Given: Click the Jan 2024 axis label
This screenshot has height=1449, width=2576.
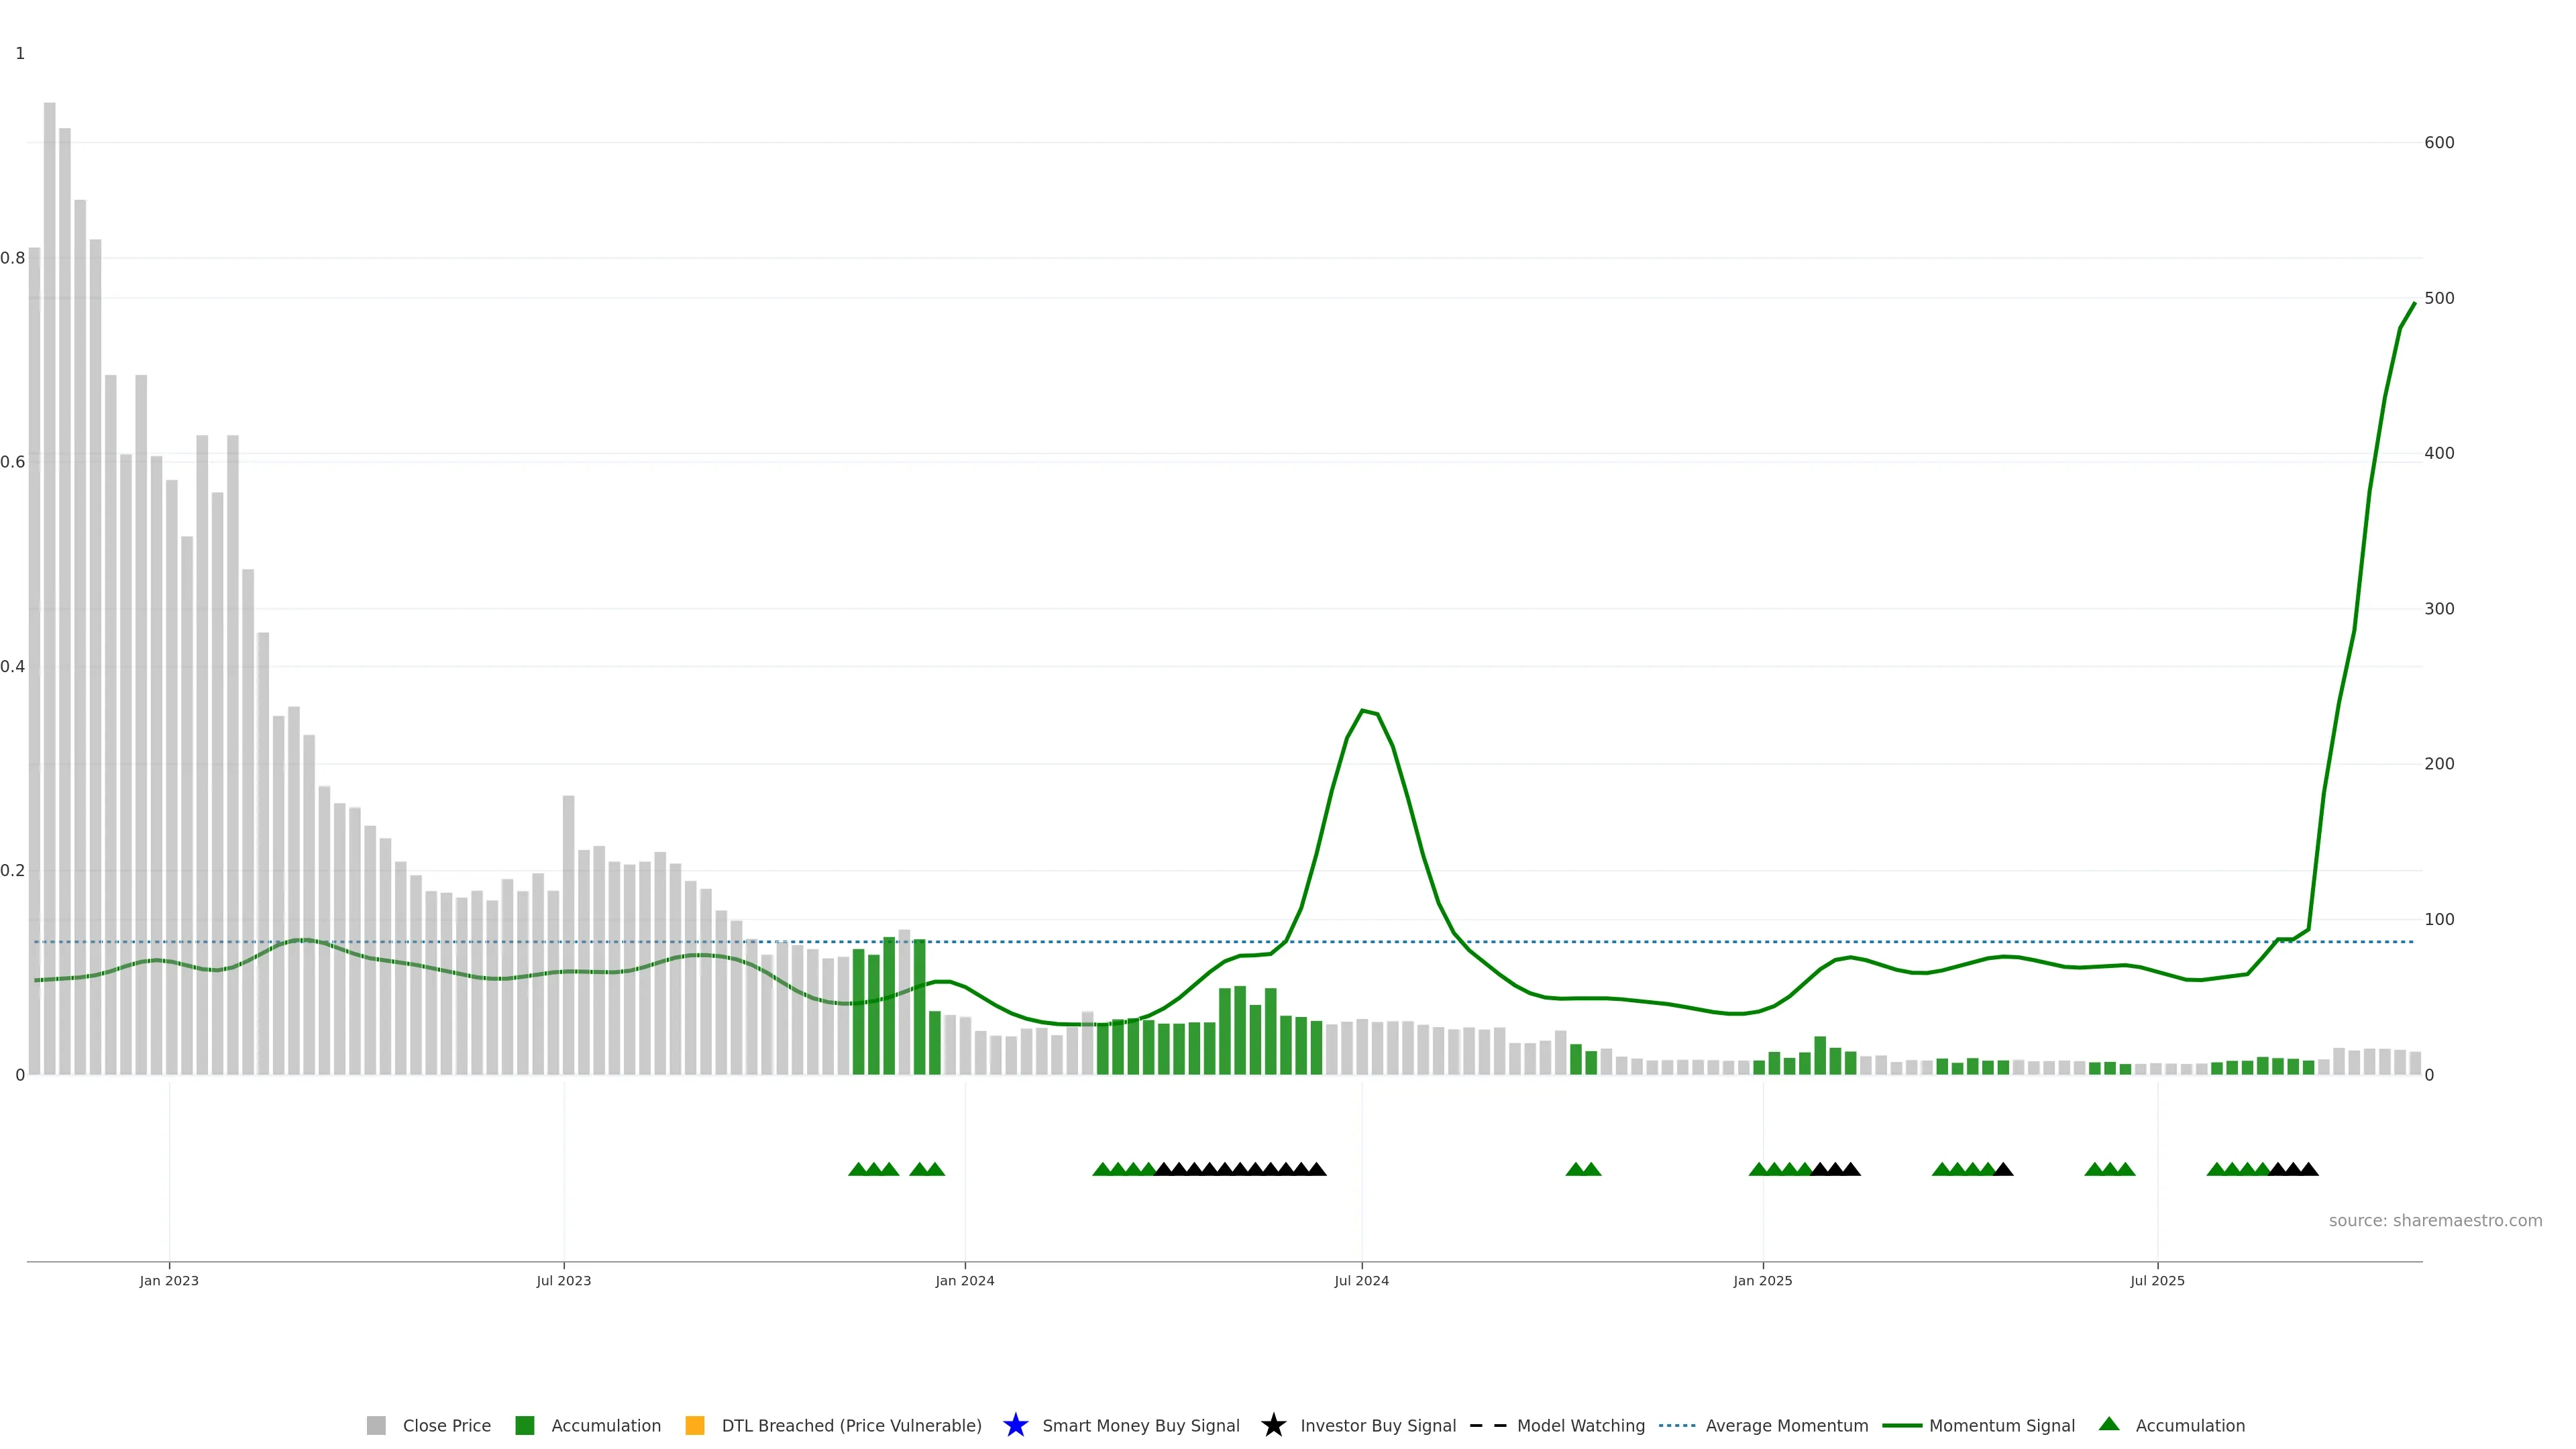Looking at the screenshot, I should [964, 1280].
